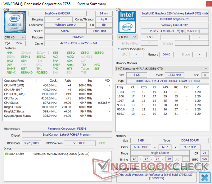
Task: Click the memory clock 664.9 MHz field
Action: point(141,147)
